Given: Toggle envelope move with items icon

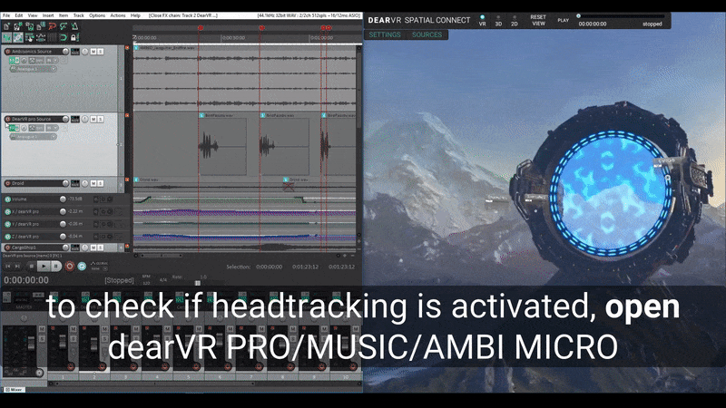Looking at the screenshot, I should 41,37.
